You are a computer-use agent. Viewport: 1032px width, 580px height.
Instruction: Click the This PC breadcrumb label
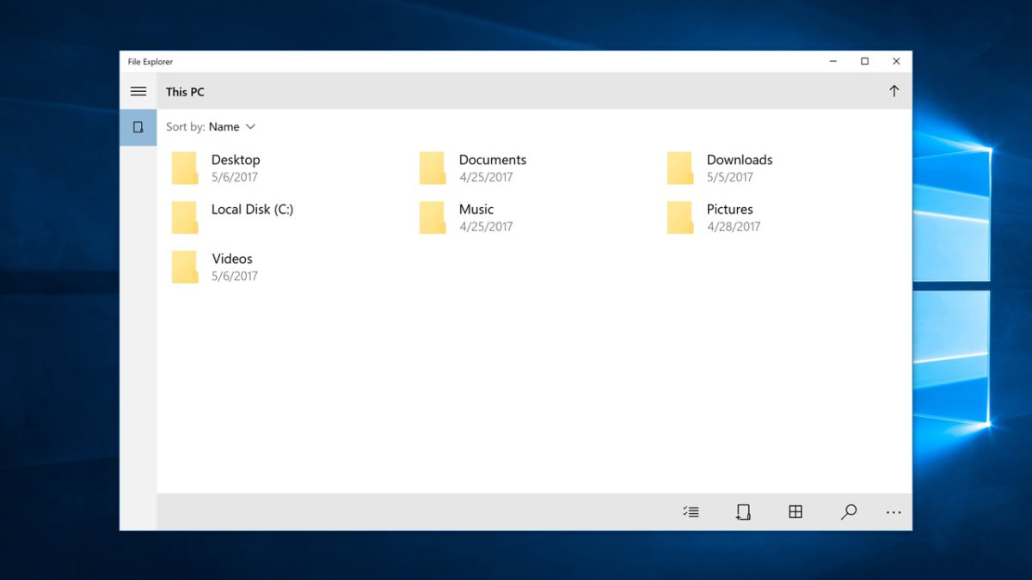coord(184,91)
